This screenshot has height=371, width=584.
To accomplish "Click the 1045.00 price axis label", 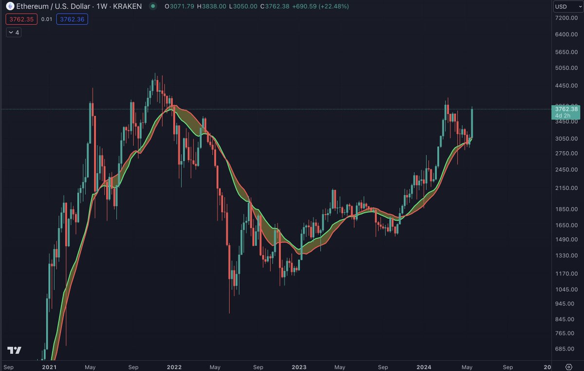I will (x=567, y=289).
